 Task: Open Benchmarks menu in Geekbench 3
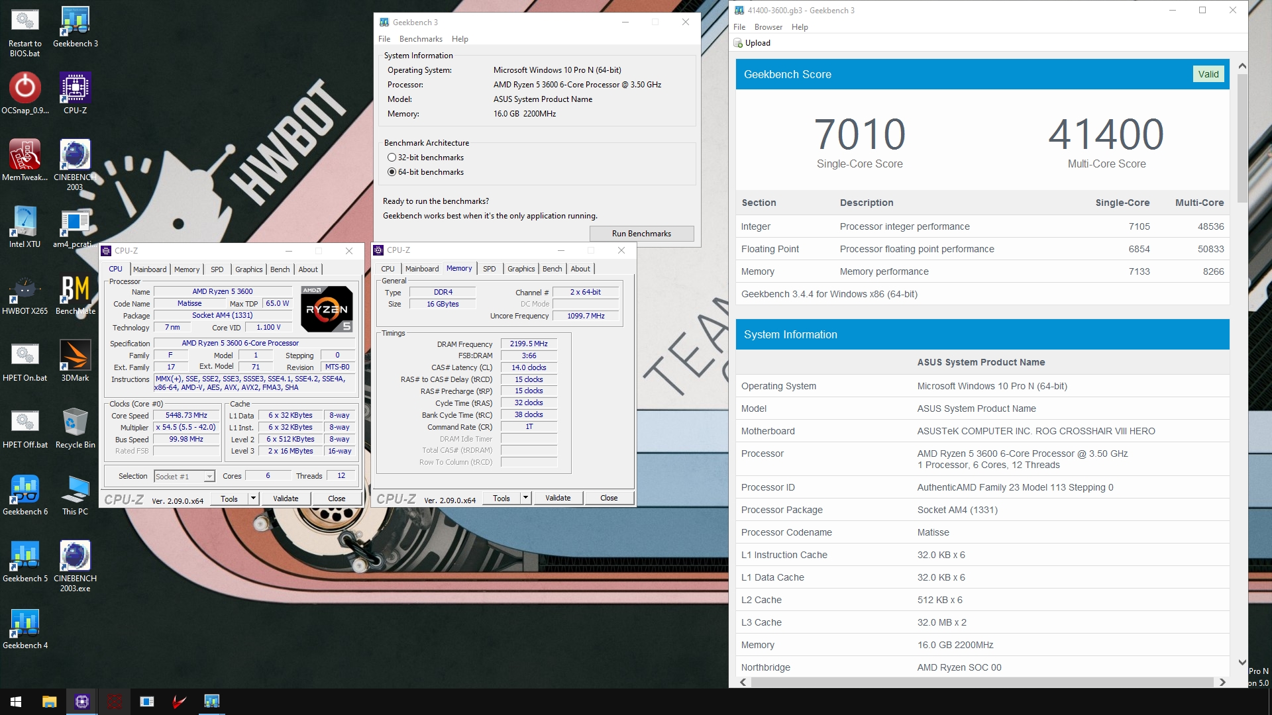[421, 39]
